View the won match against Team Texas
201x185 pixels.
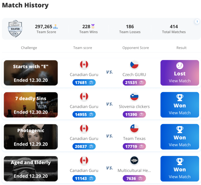click(x=180, y=137)
